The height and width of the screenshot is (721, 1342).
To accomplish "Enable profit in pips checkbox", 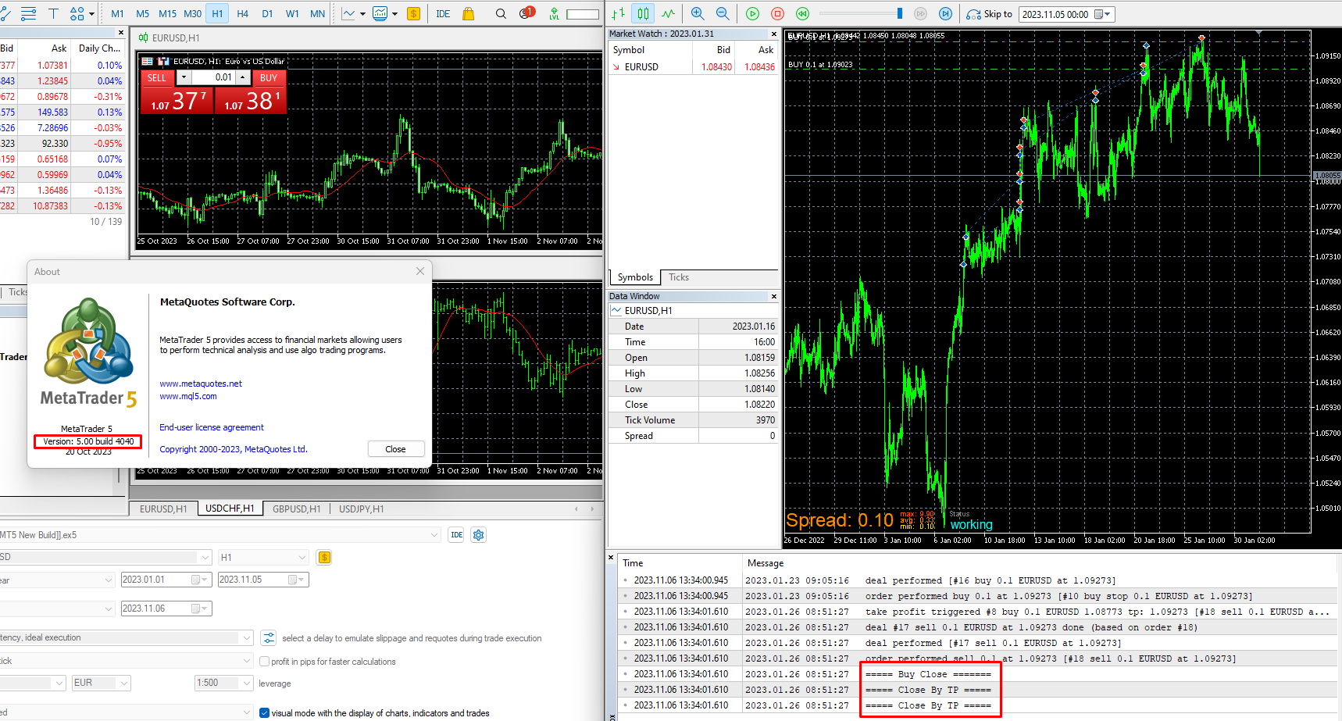I will [264, 662].
